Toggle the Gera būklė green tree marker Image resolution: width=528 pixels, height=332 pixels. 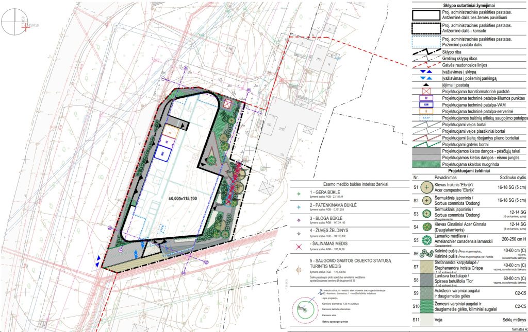[298, 193]
